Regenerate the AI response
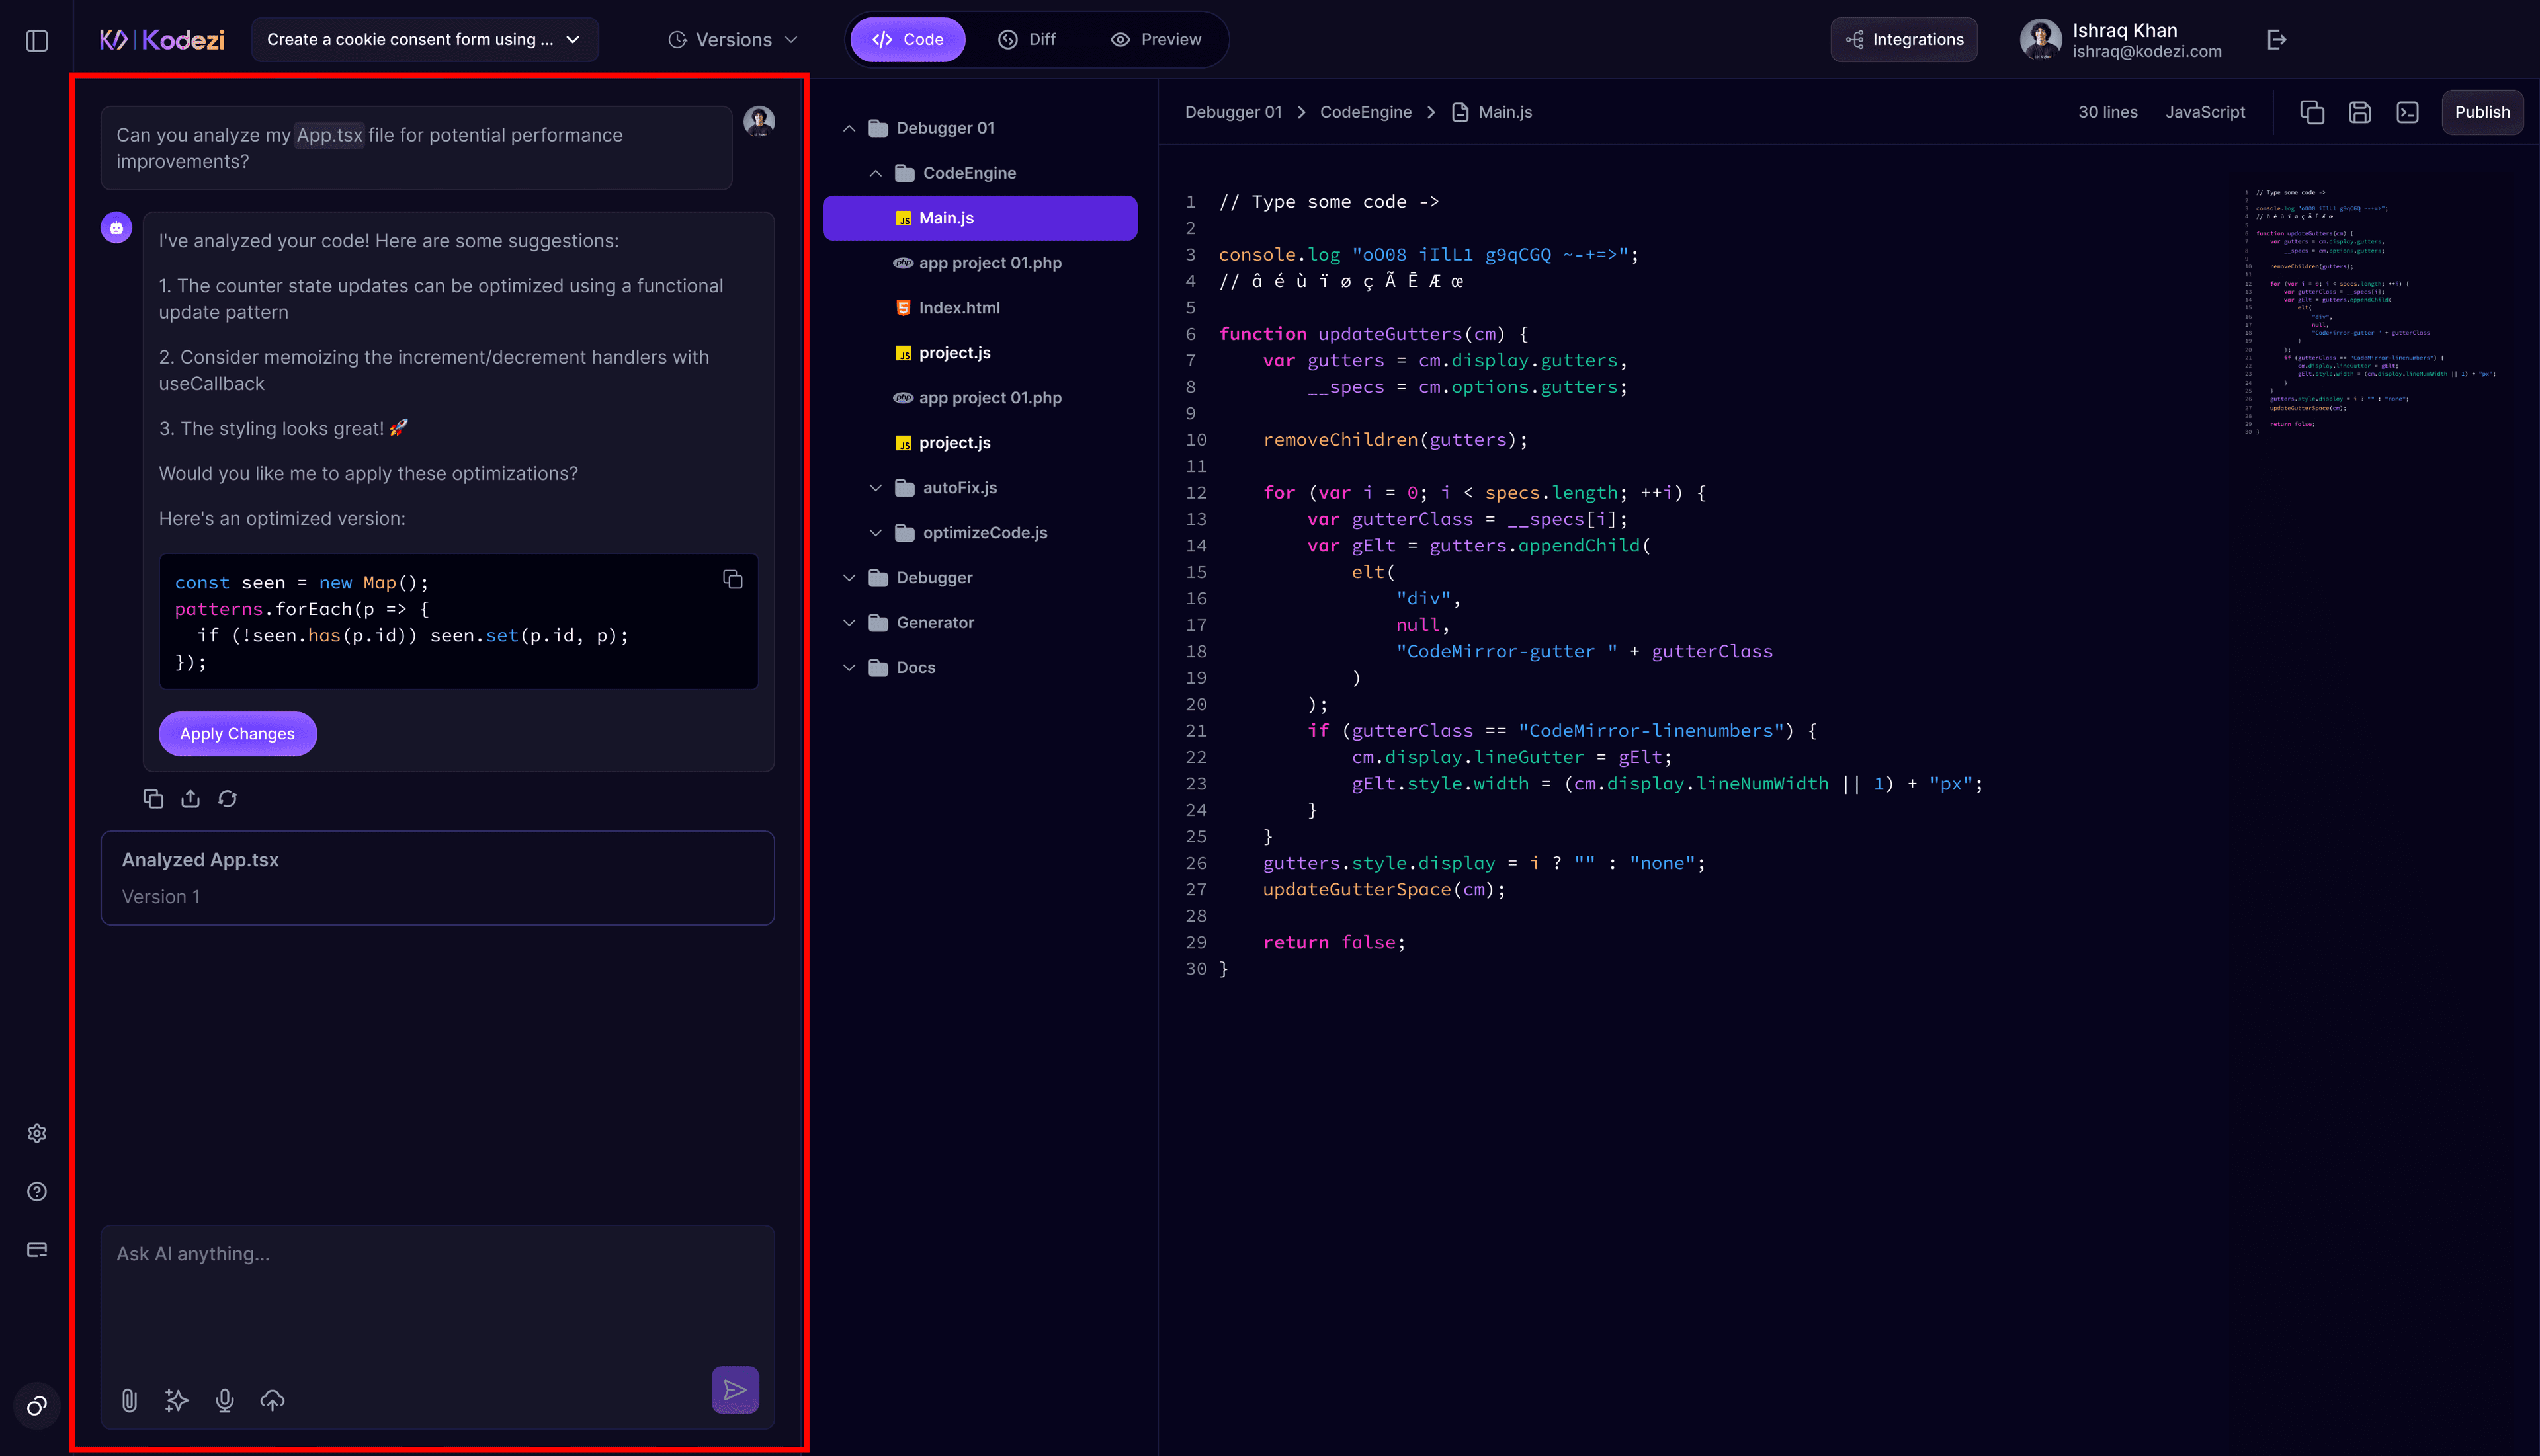This screenshot has height=1456, width=2540. pyautogui.click(x=228, y=798)
